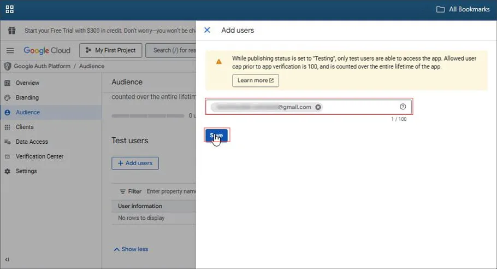Navigate to Clients page
The height and width of the screenshot is (269, 497).
[25, 127]
